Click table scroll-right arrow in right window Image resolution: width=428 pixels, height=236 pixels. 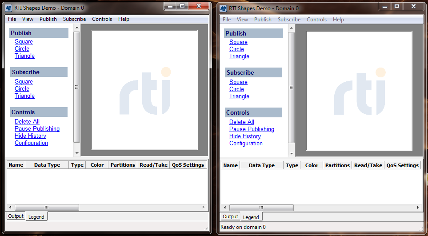click(x=418, y=208)
